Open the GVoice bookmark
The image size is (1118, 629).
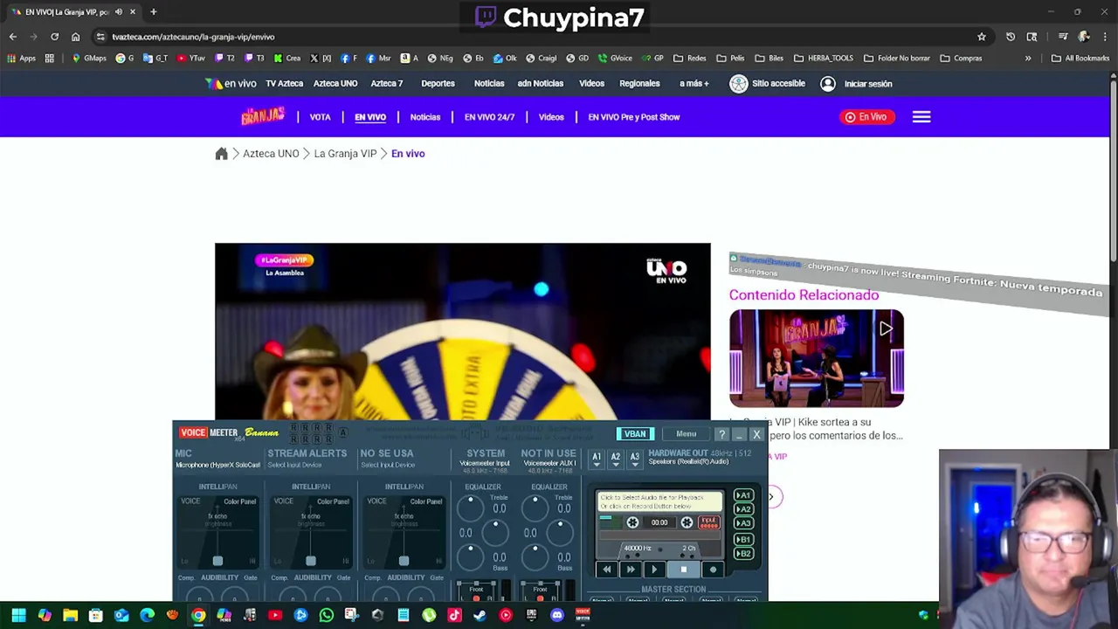(615, 59)
